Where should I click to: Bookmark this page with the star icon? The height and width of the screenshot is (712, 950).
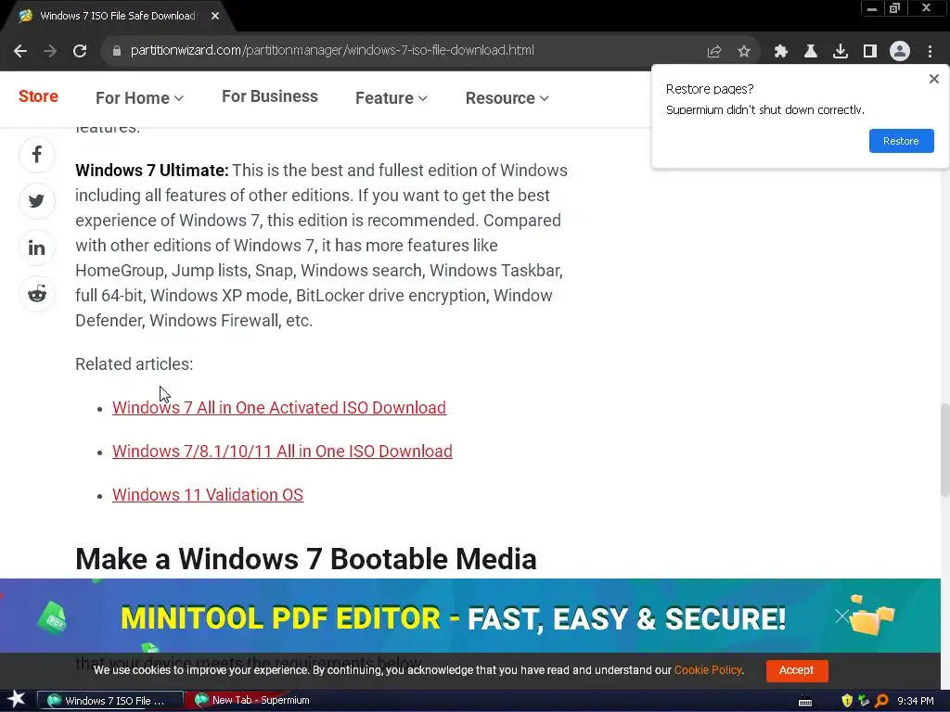tap(744, 51)
